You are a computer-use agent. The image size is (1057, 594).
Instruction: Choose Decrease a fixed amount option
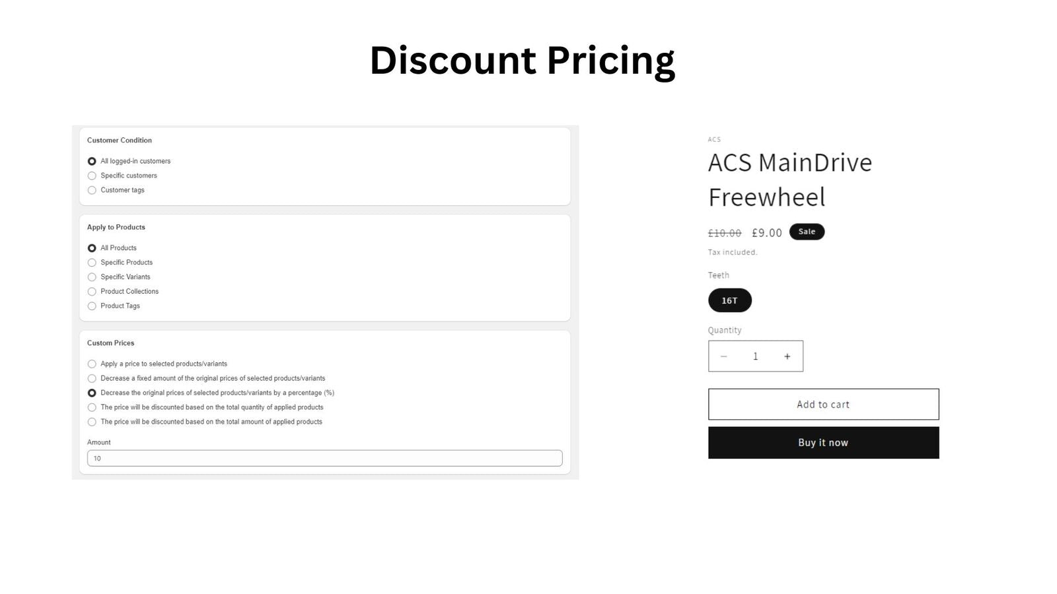pos(92,378)
